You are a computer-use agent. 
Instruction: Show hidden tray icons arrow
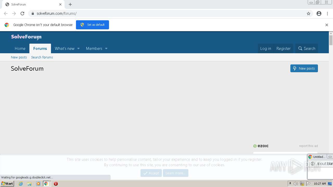[x=290, y=184]
